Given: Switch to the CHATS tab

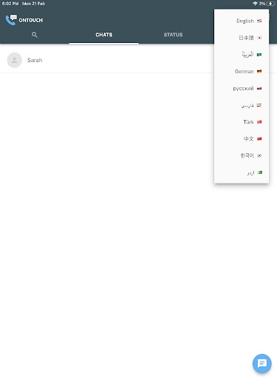Looking at the screenshot, I should coord(104,35).
